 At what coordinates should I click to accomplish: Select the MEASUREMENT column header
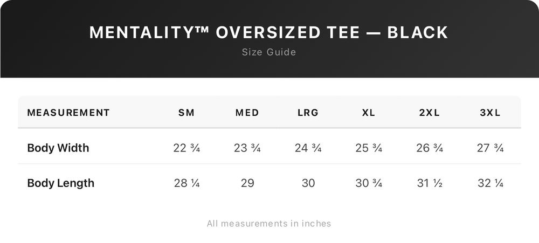click(x=68, y=113)
